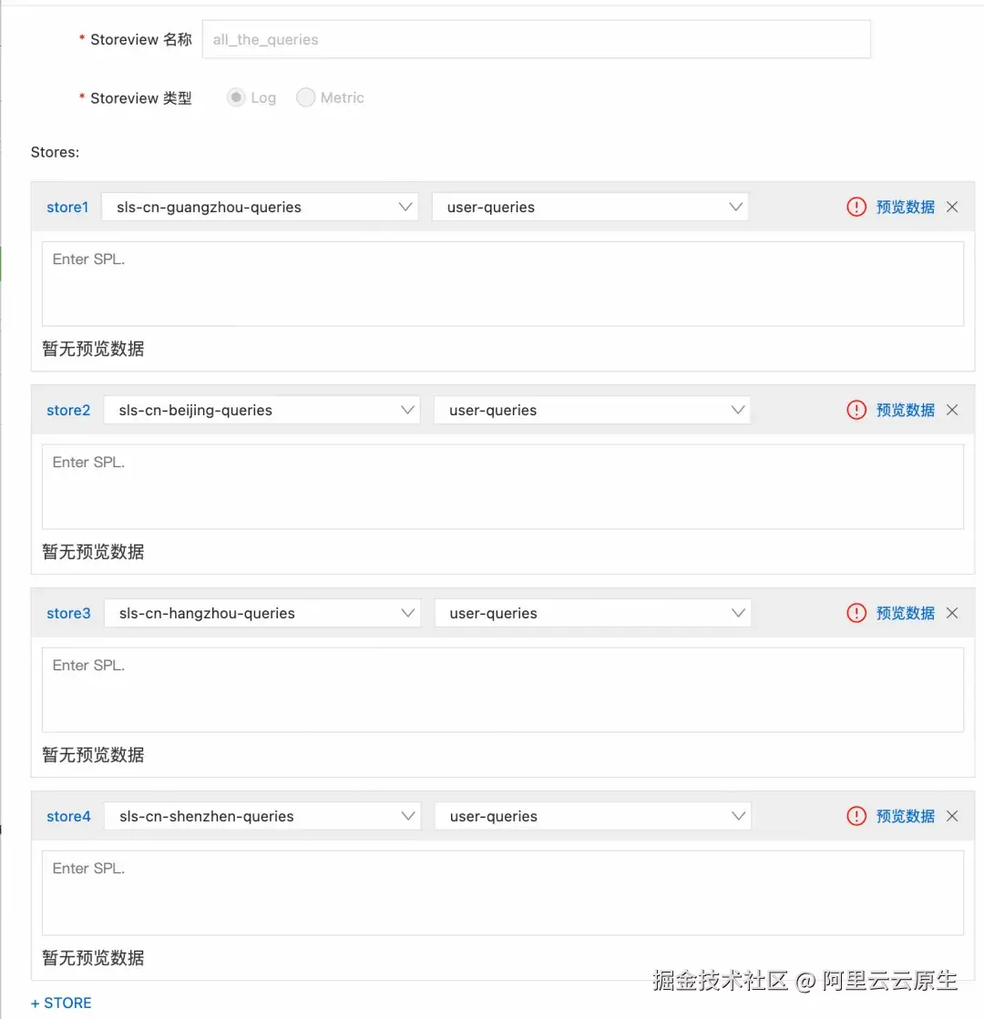Image resolution: width=984 pixels, height=1019 pixels.
Task: Remove store4 using its X icon
Action: 952,816
